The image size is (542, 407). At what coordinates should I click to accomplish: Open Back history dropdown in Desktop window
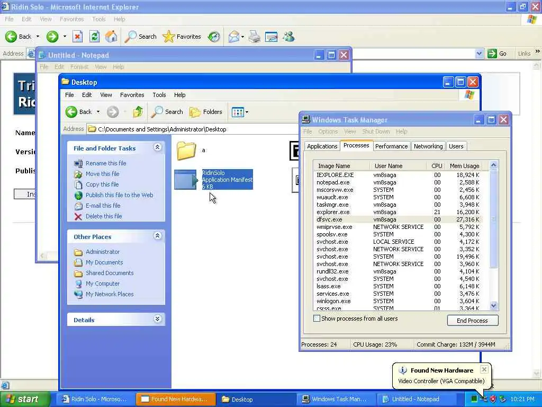coord(98,112)
